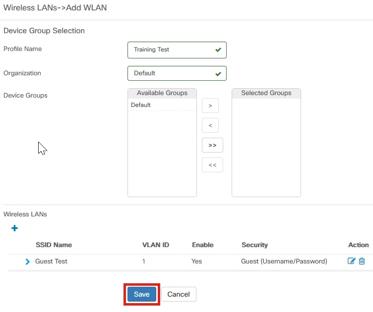Add a new wireless LAN with plus icon
The image size is (373, 312).
click(x=14, y=228)
